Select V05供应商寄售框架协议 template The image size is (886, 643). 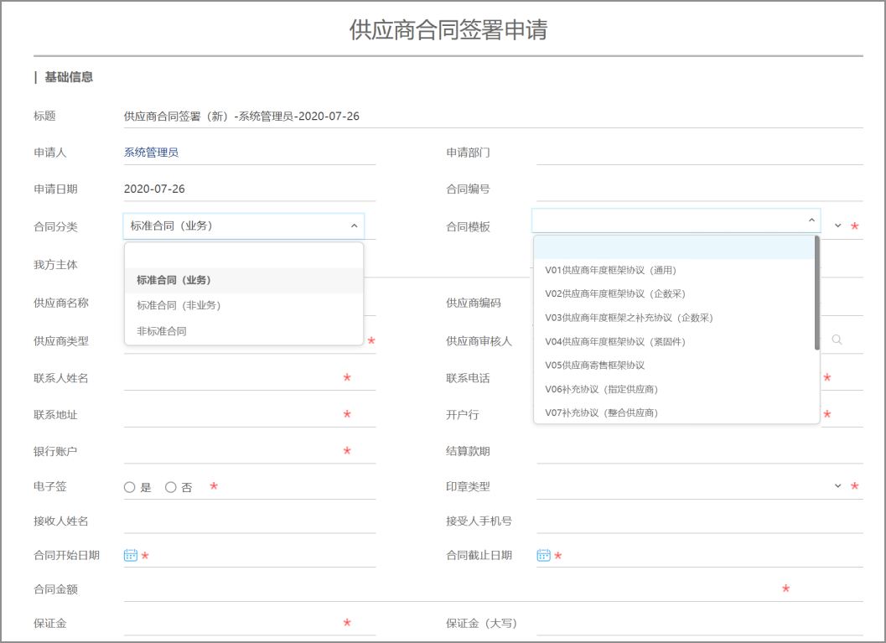[594, 366]
